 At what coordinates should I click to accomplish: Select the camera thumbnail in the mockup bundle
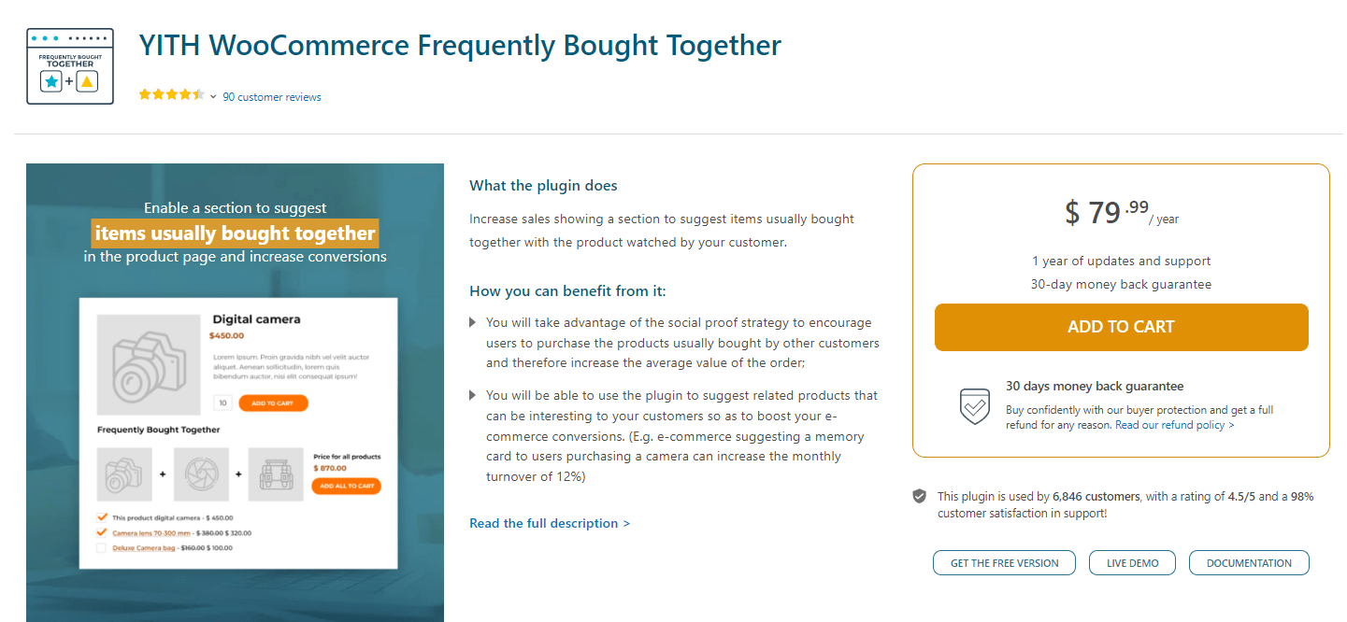(x=124, y=474)
